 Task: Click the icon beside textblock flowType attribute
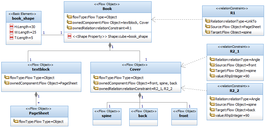point(7,77)
